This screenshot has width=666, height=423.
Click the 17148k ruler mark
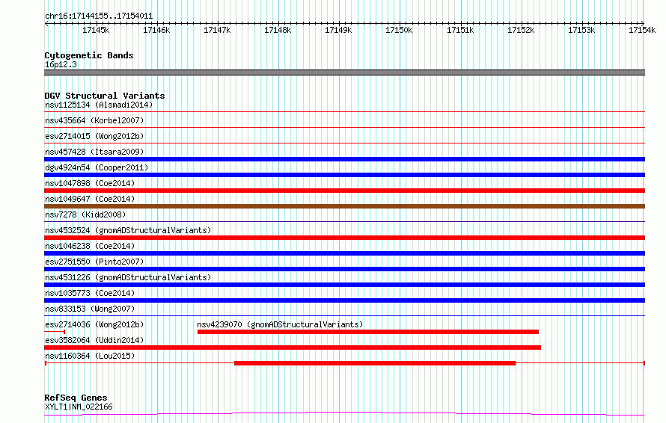278,30
